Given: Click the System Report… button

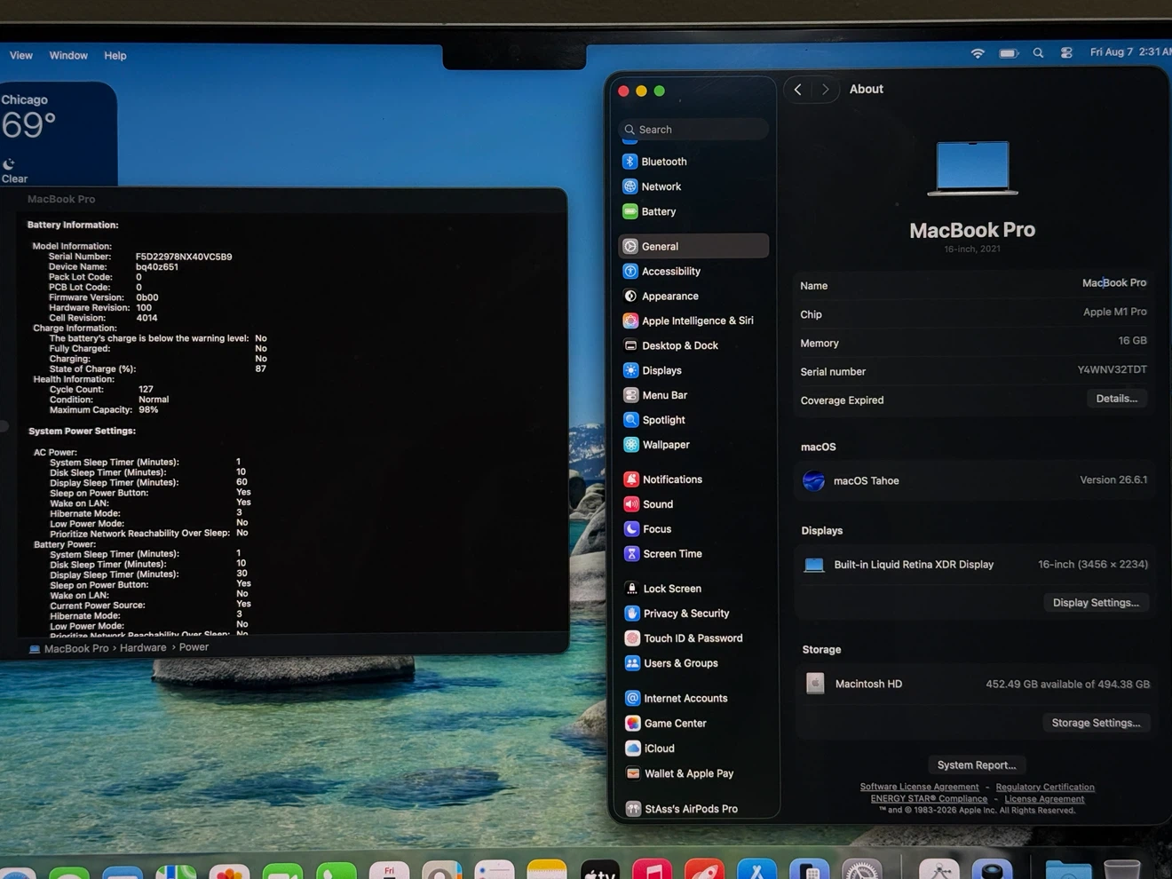Looking at the screenshot, I should (977, 765).
